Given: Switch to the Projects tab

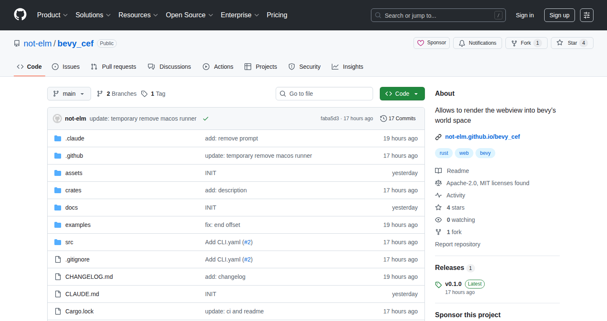Looking at the screenshot, I should coord(261,67).
